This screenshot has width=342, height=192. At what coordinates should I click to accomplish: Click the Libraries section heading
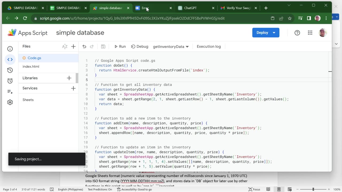pos(30,78)
